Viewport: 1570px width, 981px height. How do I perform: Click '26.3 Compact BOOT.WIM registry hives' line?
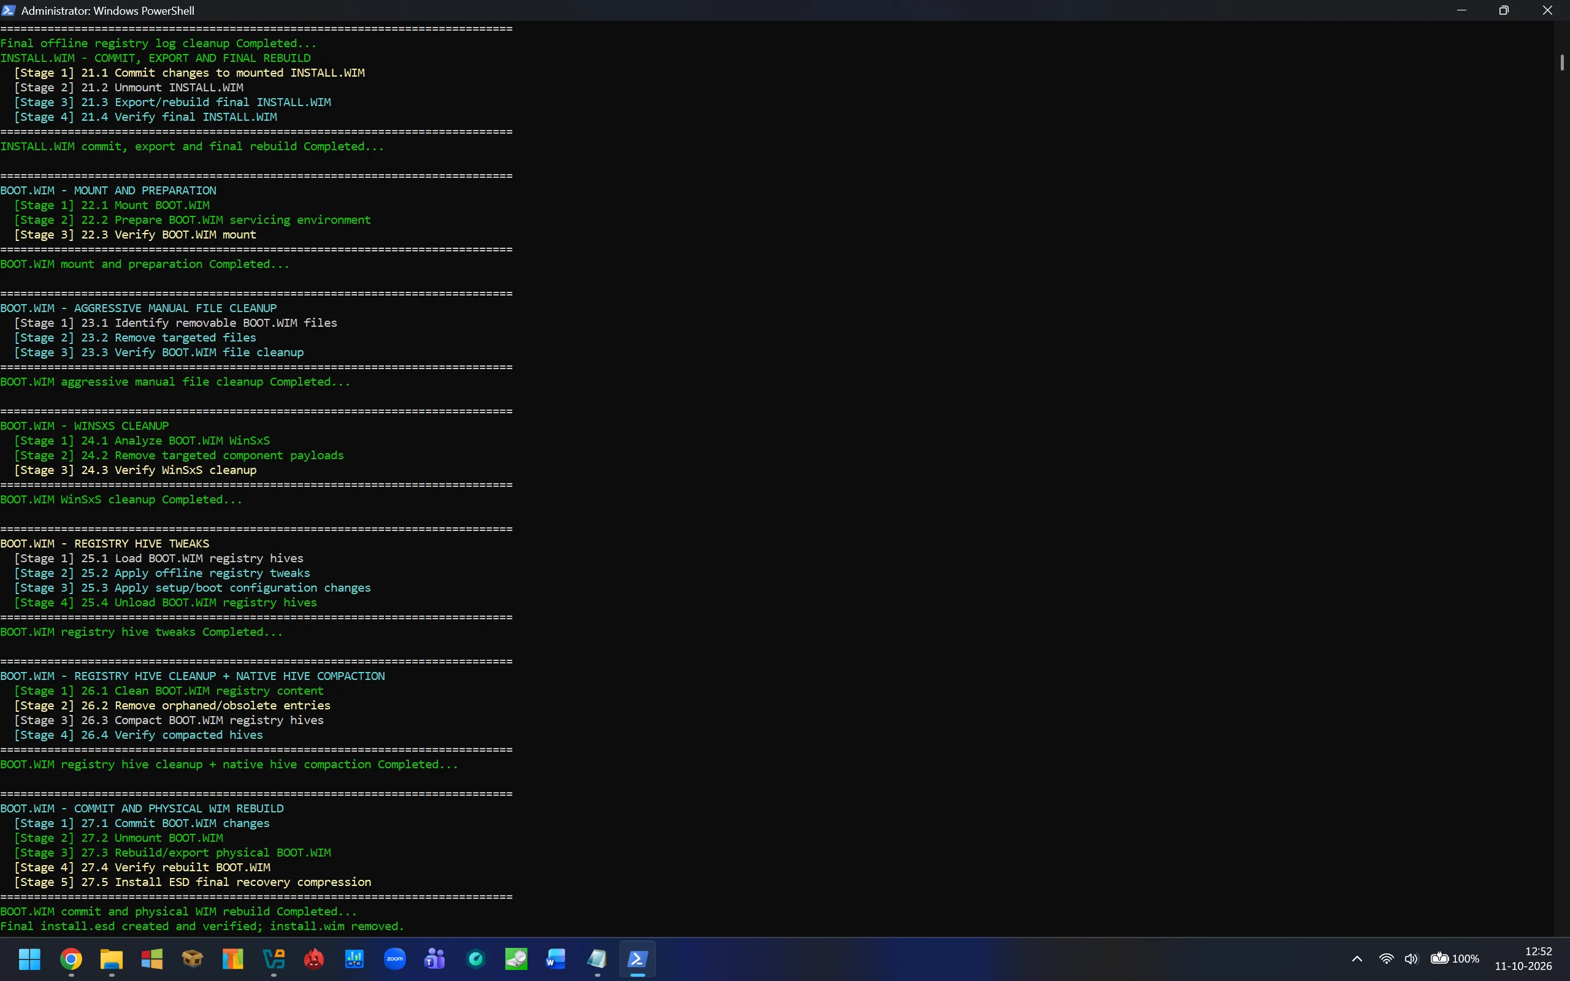[202, 720]
